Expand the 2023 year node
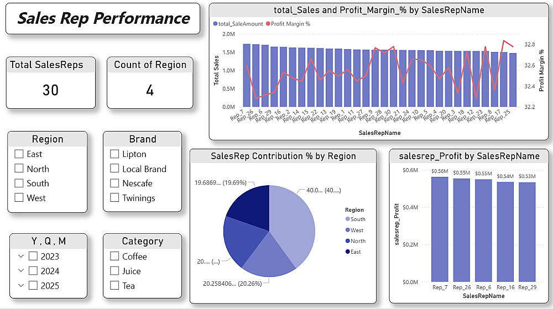The image size is (553, 309). [x=21, y=256]
